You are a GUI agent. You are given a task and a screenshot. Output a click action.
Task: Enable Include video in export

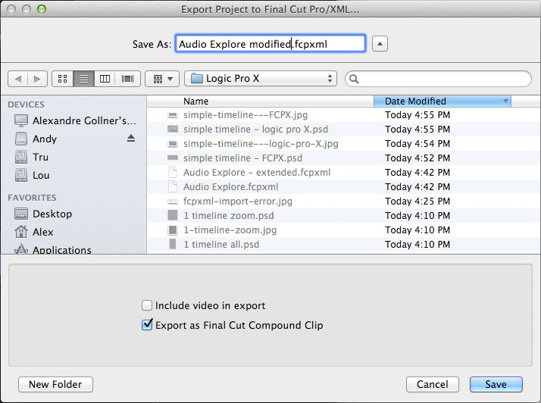(147, 306)
